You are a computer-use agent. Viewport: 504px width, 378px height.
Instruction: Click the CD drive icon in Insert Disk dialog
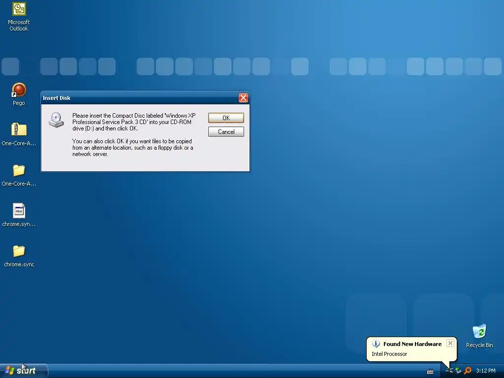[56, 120]
